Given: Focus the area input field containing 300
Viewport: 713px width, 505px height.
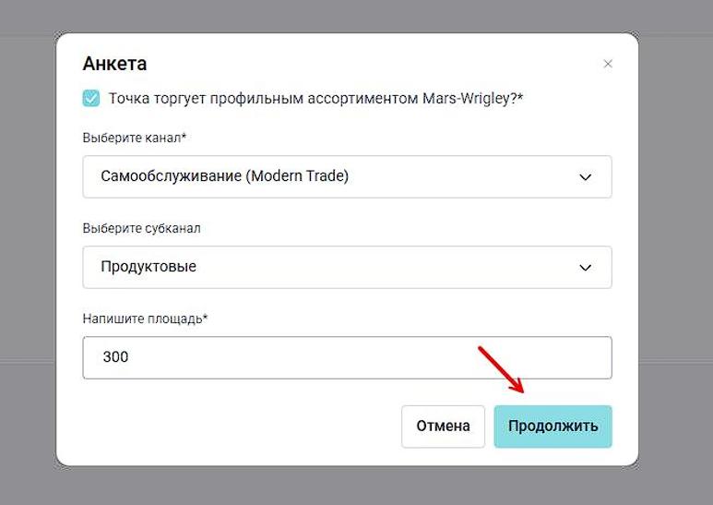Looking at the screenshot, I should tap(347, 357).
